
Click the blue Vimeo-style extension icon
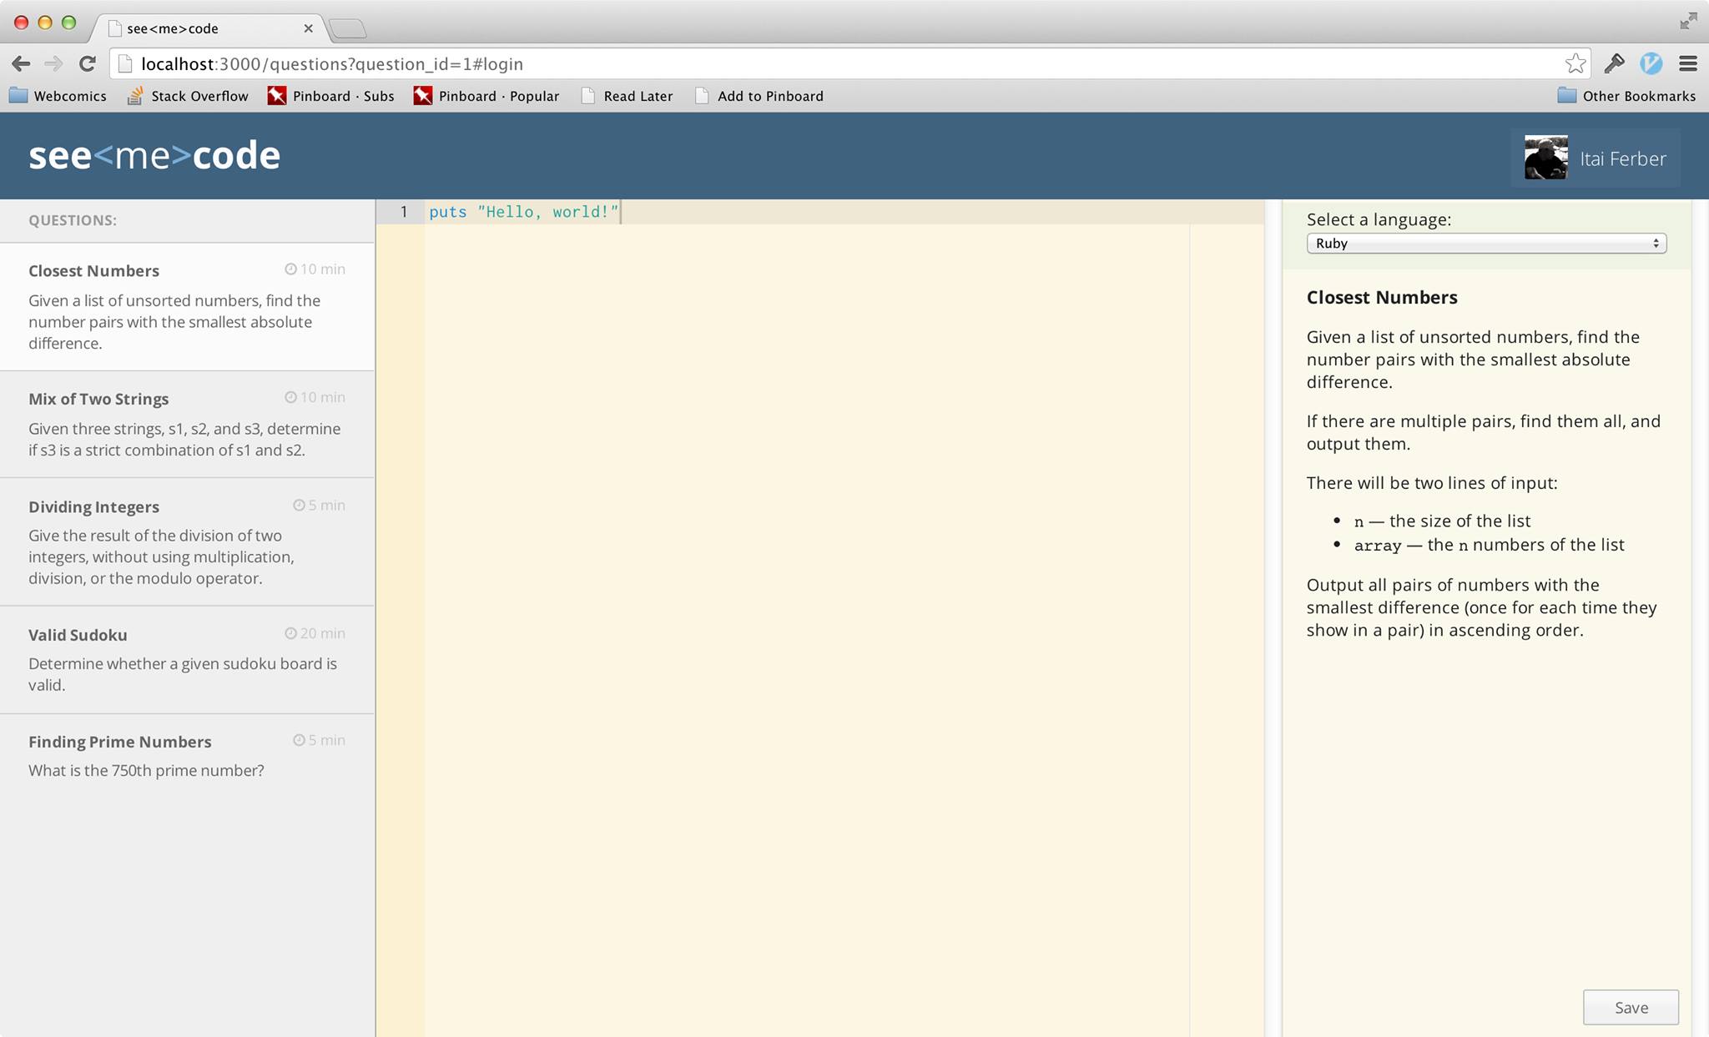1651,63
